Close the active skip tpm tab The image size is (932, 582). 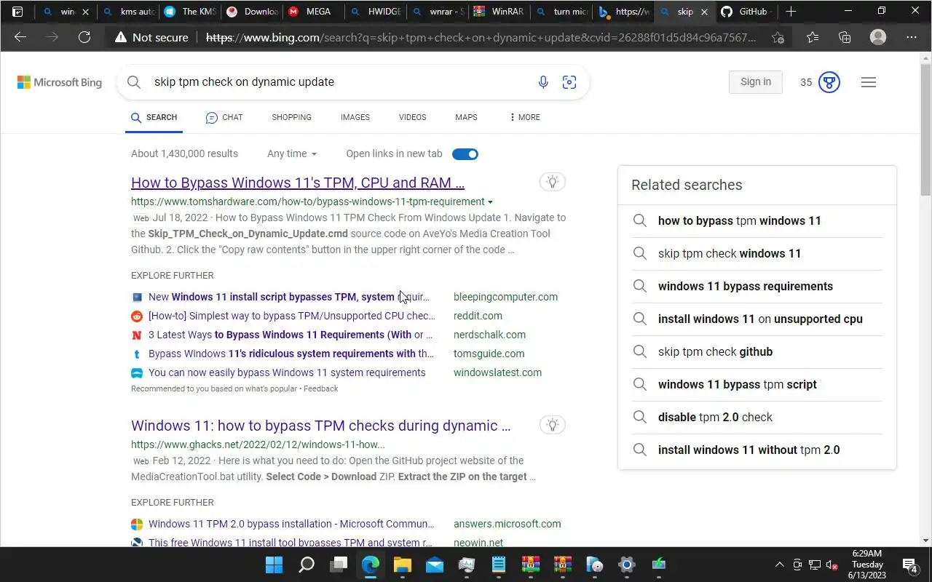pos(703,12)
